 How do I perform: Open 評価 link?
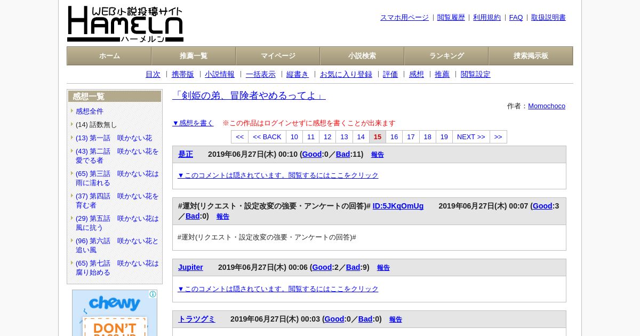[390, 75]
